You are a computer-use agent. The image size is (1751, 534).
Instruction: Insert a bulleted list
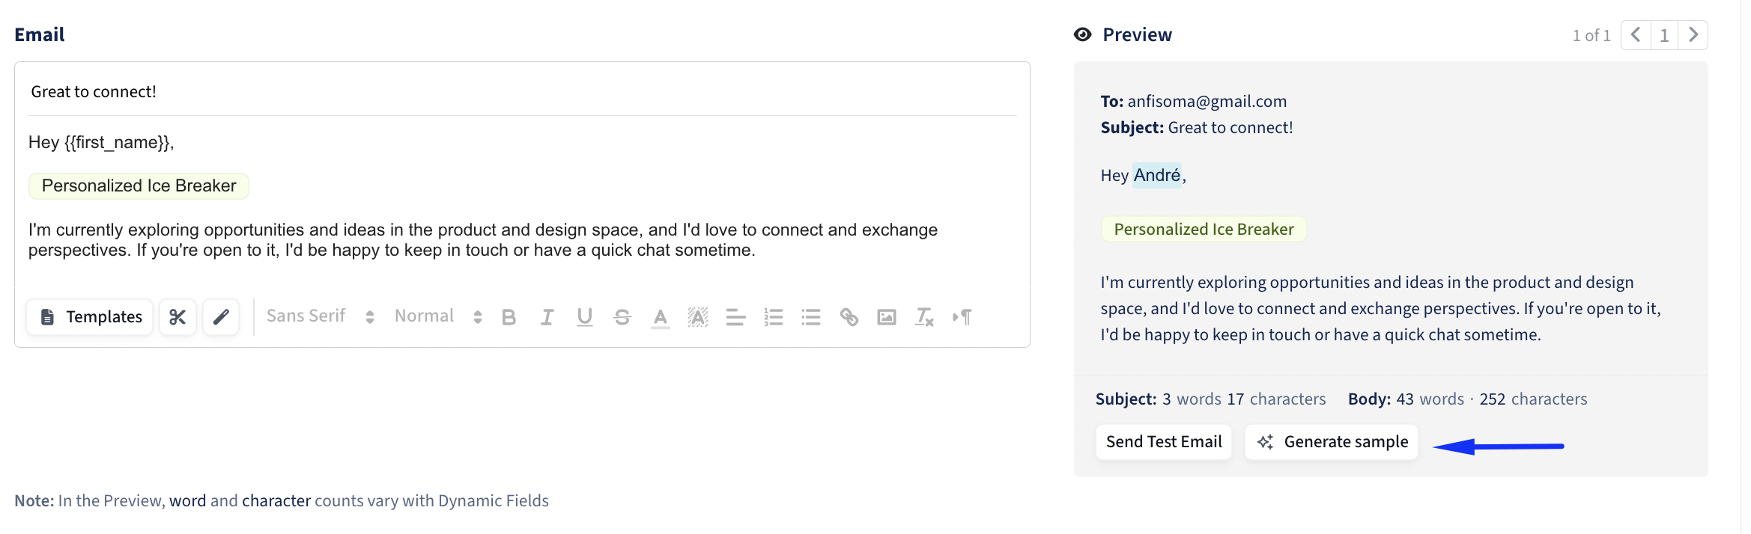tap(811, 317)
